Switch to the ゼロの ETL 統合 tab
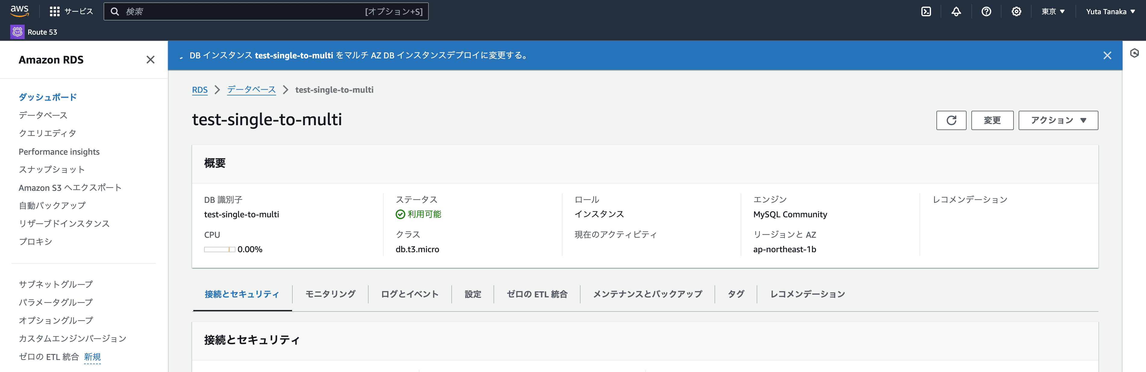 click(537, 294)
